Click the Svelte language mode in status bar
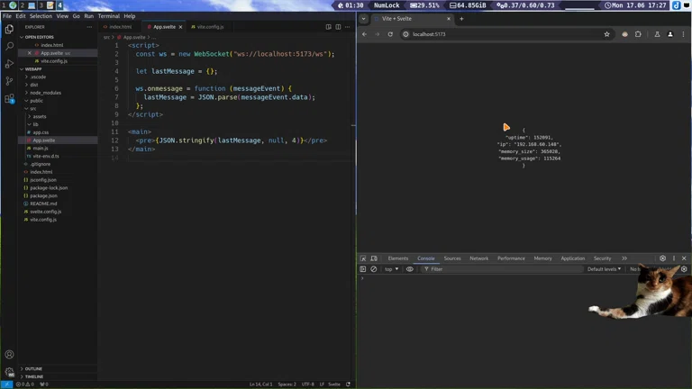692x389 pixels. point(333,384)
